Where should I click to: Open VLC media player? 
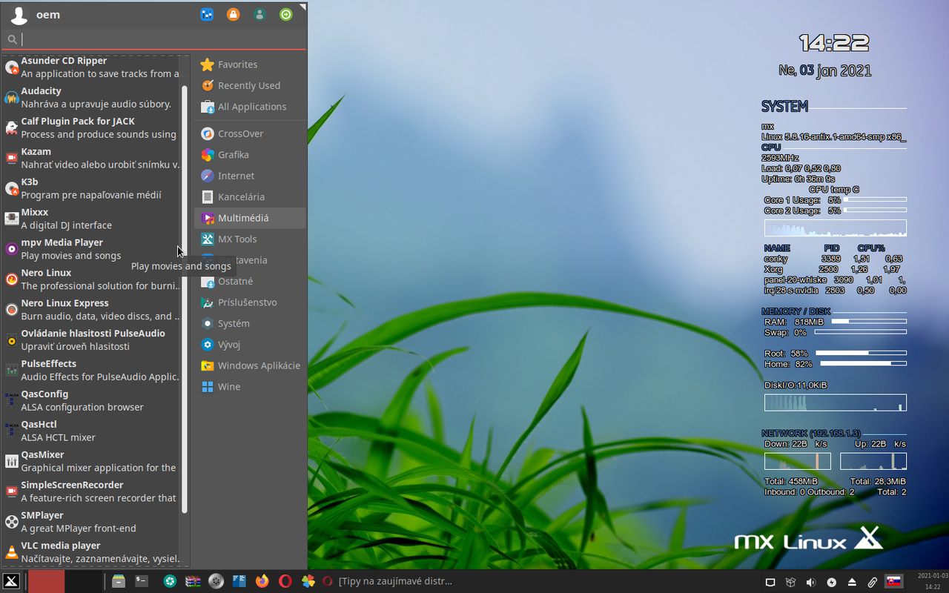point(92,553)
